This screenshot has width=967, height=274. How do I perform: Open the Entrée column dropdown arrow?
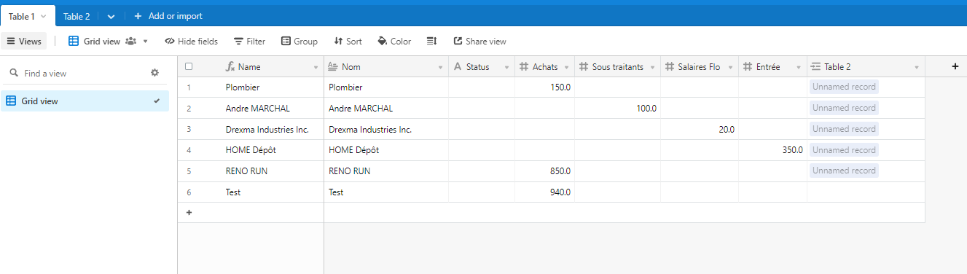coord(799,67)
